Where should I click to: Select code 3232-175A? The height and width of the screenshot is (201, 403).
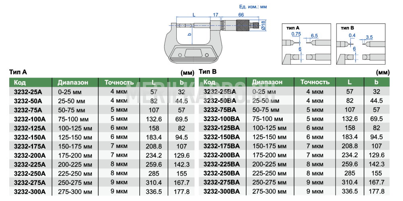pyautogui.click(x=29, y=147)
